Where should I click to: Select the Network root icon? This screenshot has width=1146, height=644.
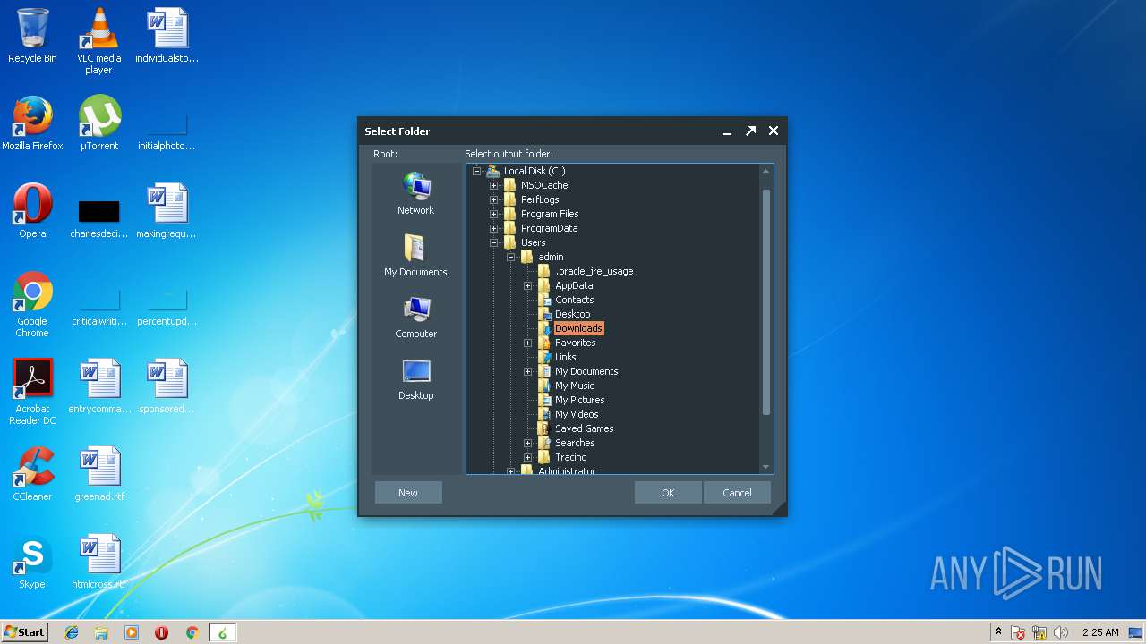click(415, 194)
